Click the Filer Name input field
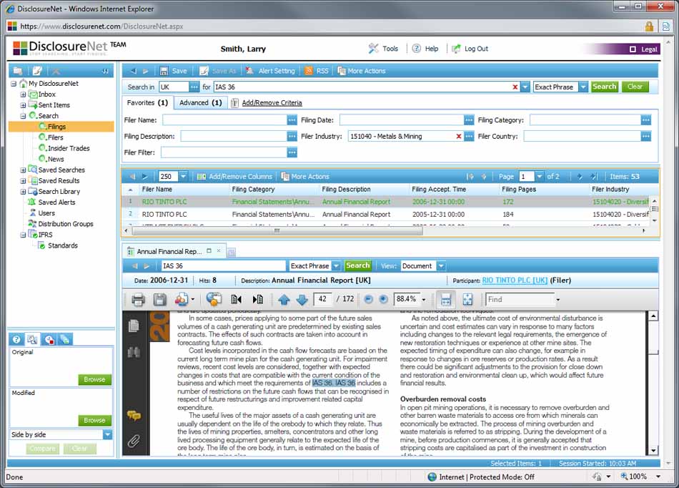The width and height of the screenshot is (679, 488). click(x=224, y=120)
